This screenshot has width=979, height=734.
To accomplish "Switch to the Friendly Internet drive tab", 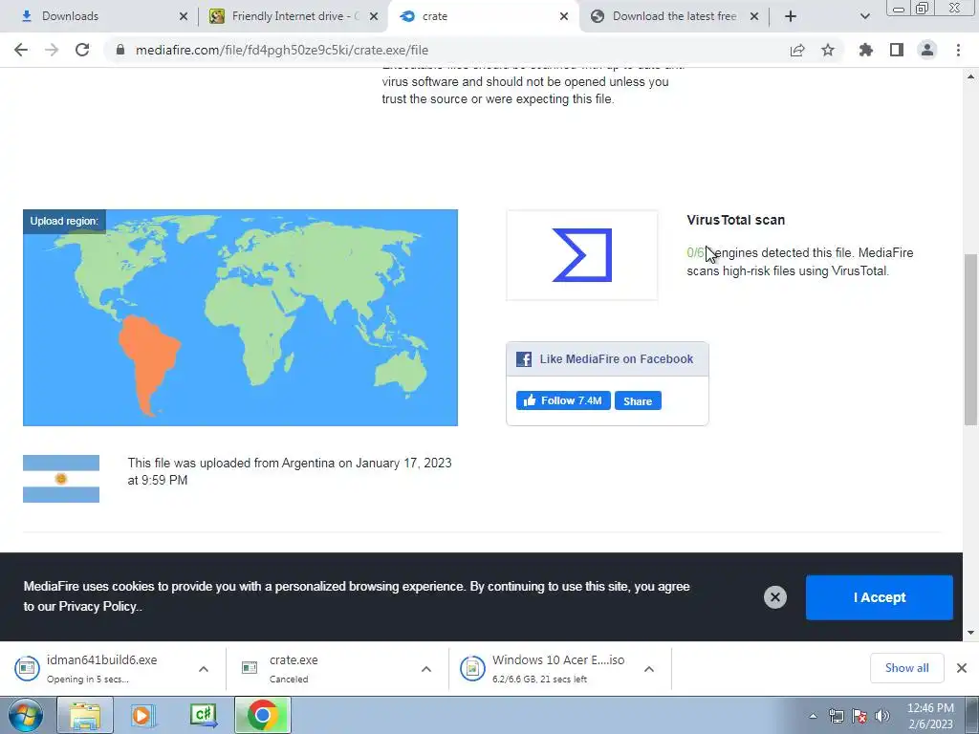I will tap(291, 16).
